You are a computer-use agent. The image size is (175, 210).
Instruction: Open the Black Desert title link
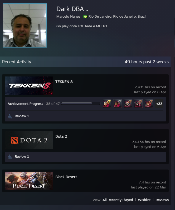66,177
